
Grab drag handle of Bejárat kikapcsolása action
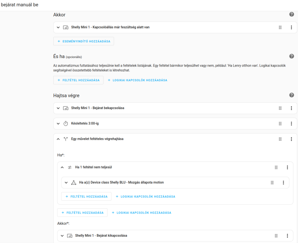pos(276,236)
